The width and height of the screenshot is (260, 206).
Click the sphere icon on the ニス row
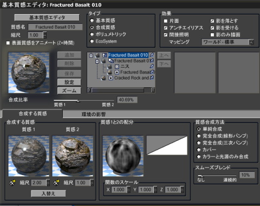pyautogui.click(x=109, y=67)
